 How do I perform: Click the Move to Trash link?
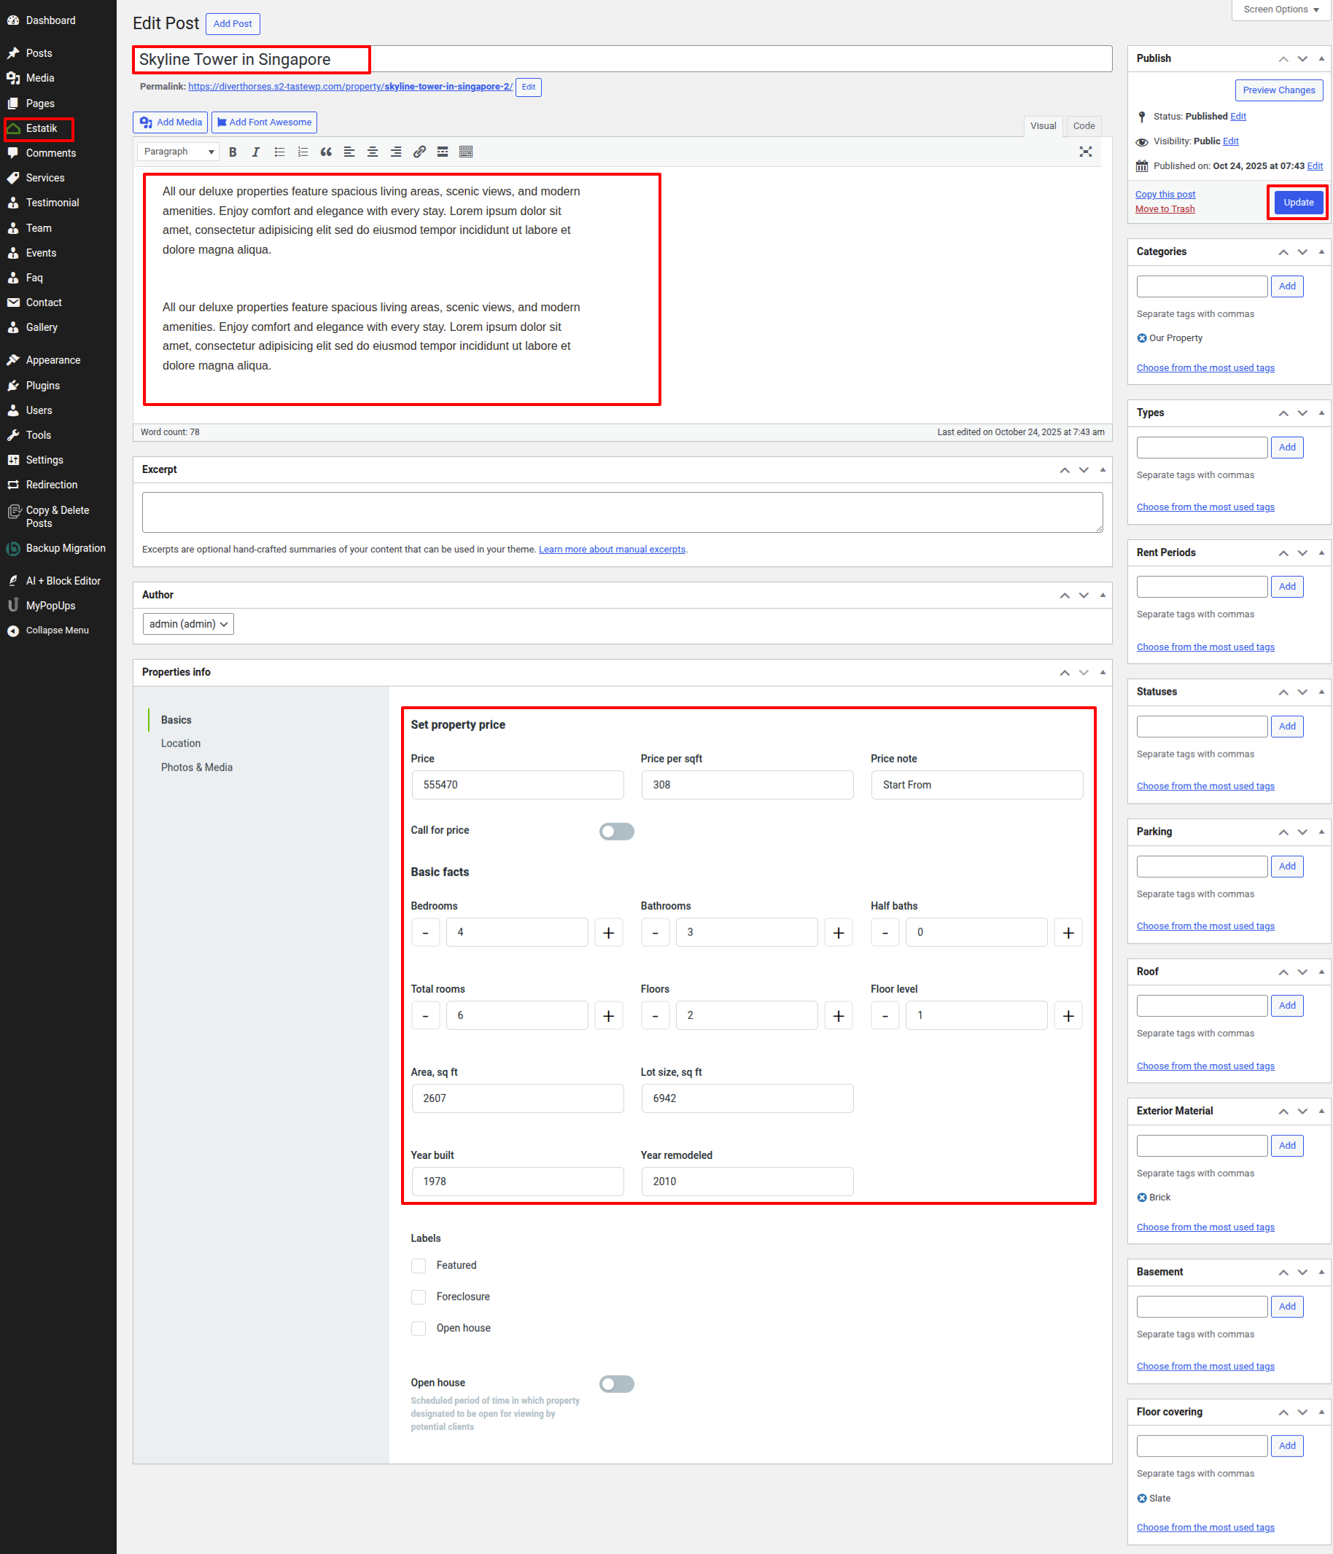pos(1165,209)
